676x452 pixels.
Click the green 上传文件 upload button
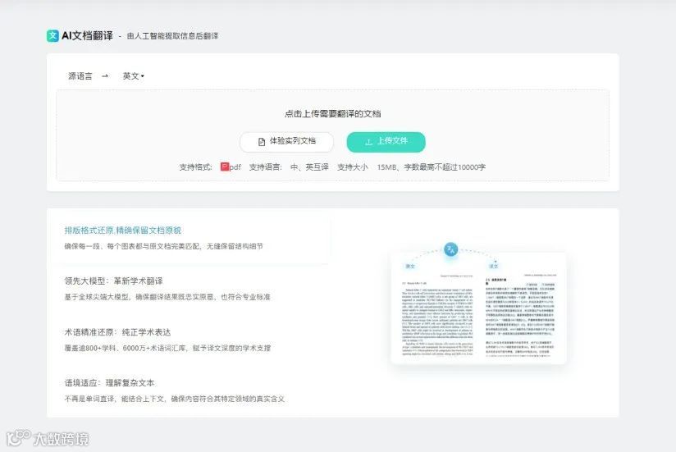(386, 142)
